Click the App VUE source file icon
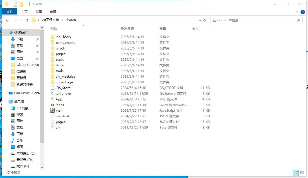Viewport: 308px width, 178px height. pos(53,99)
